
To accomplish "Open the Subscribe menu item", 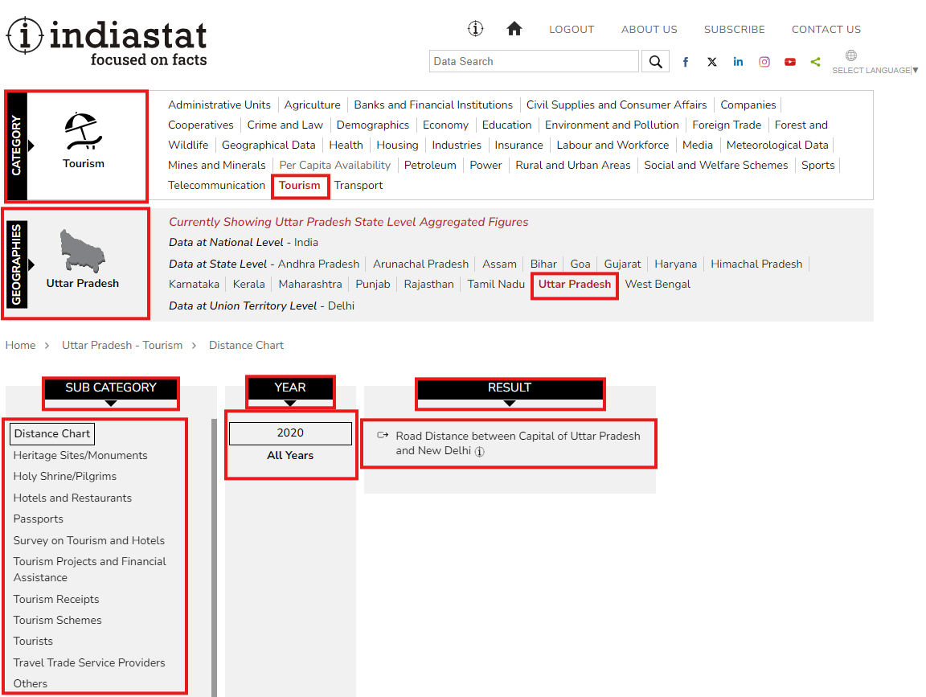I will (x=734, y=30).
